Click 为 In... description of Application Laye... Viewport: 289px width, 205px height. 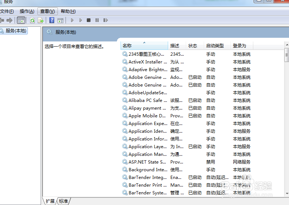tap(177, 147)
